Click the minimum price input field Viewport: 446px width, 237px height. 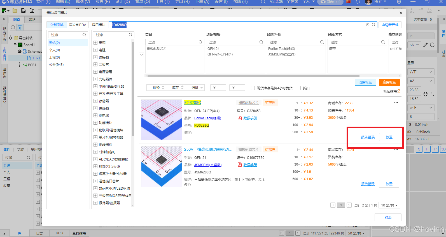tap(218, 88)
